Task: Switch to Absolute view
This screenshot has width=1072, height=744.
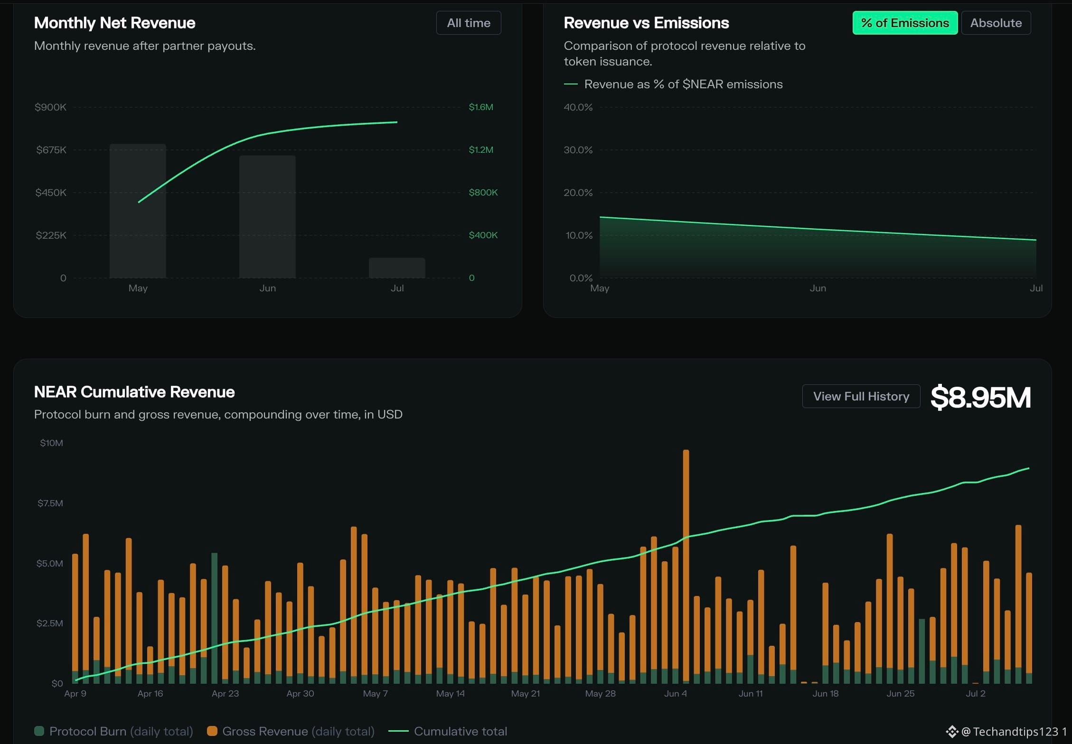Action: pos(996,23)
